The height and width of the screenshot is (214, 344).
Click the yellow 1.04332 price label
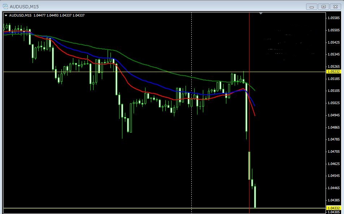334,208
